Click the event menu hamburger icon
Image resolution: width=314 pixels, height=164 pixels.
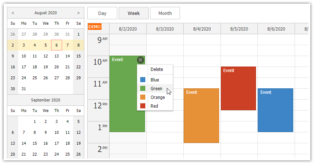click(141, 60)
